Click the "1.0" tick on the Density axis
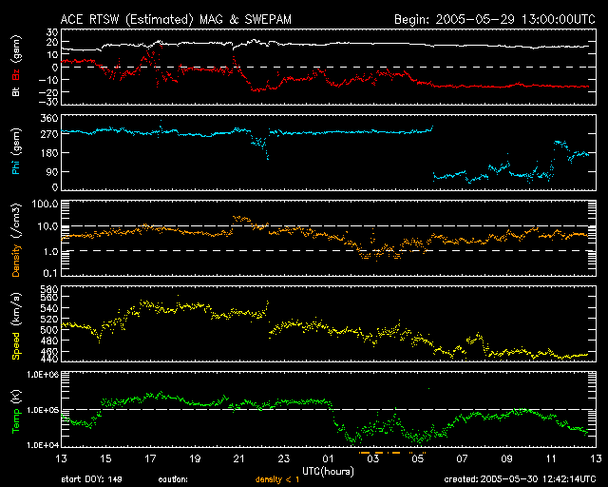The image size is (608, 487). (x=50, y=252)
